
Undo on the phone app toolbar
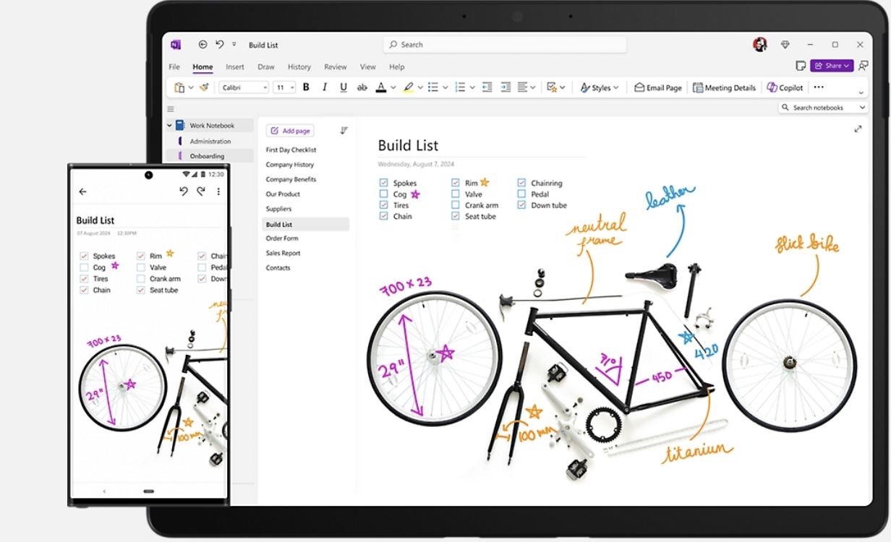[184, 192]
